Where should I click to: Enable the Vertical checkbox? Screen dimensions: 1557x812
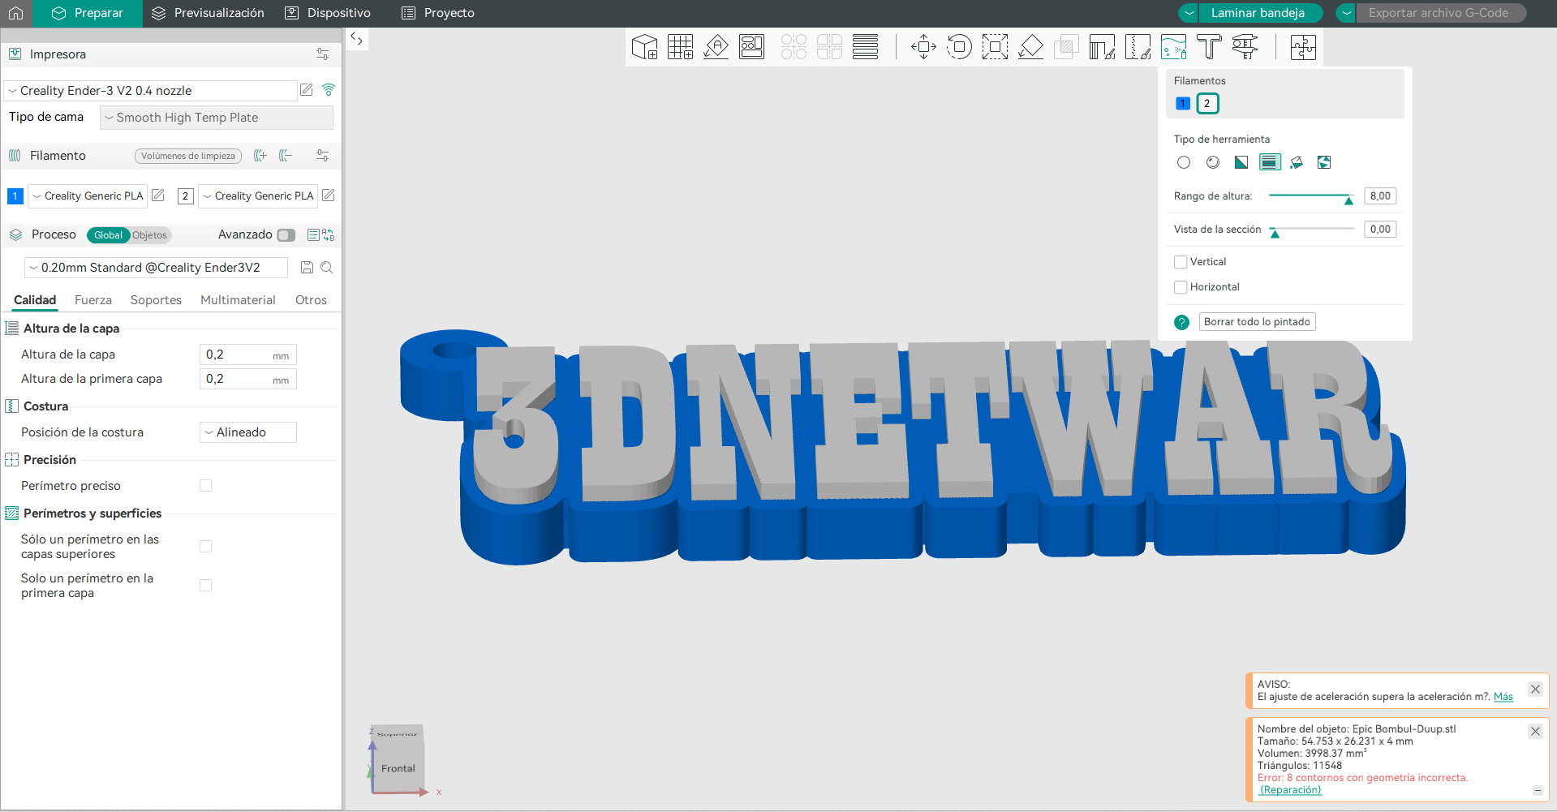point(1181,262)
